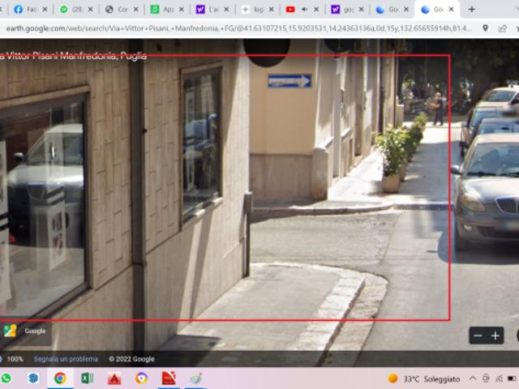The width and height of the screenshot is (519, 389).
Task: Switch to the Facebook tab
Action: [x=24, y=10]
